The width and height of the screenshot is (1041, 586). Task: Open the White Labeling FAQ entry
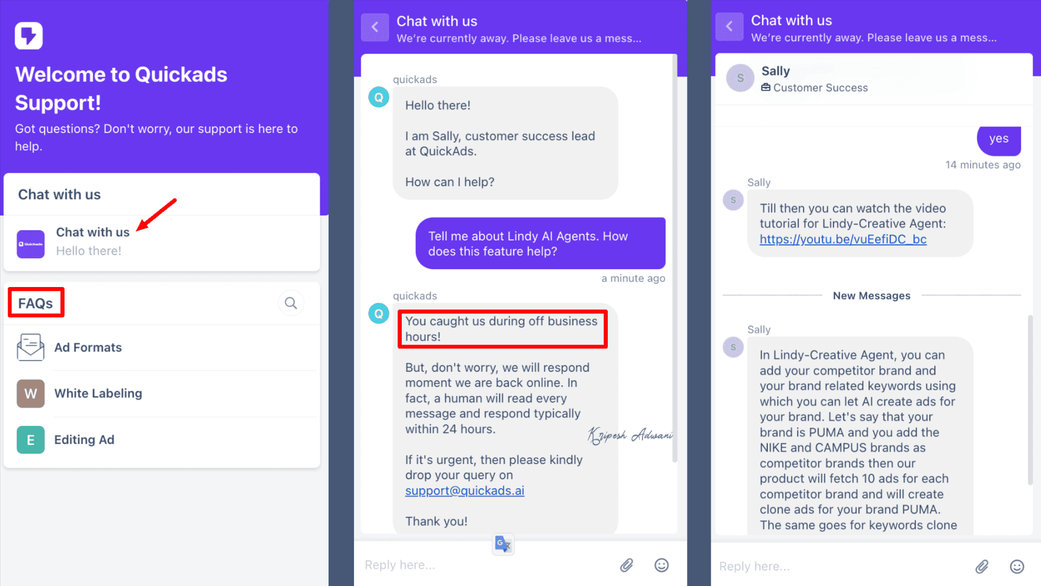162,394
